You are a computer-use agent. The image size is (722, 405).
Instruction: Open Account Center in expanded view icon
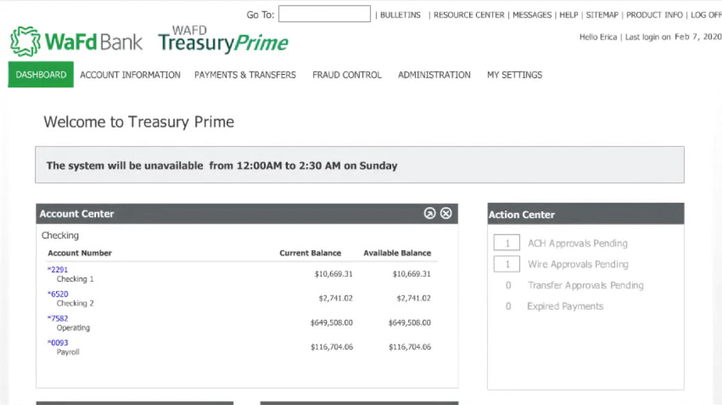[430, 213]
